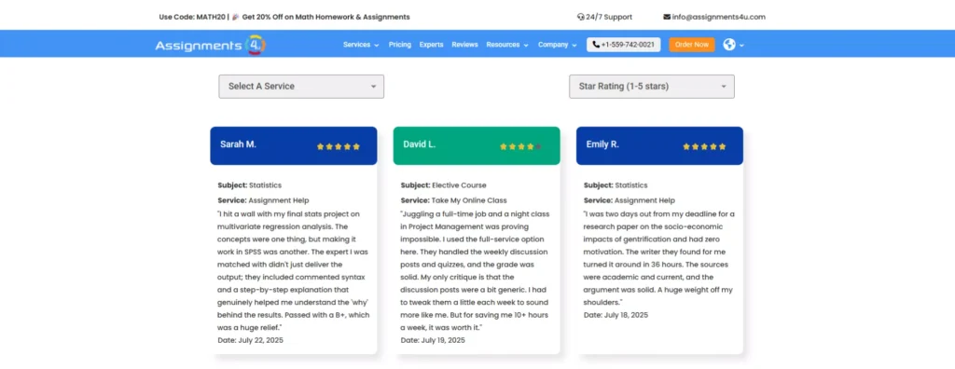Screen dimensions: 955x369
Task: Click David L.'s four-star rating
Action: point(520,146)
